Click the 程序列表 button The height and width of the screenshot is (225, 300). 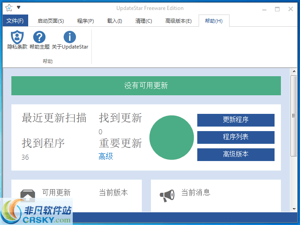(x=236, y=137)
